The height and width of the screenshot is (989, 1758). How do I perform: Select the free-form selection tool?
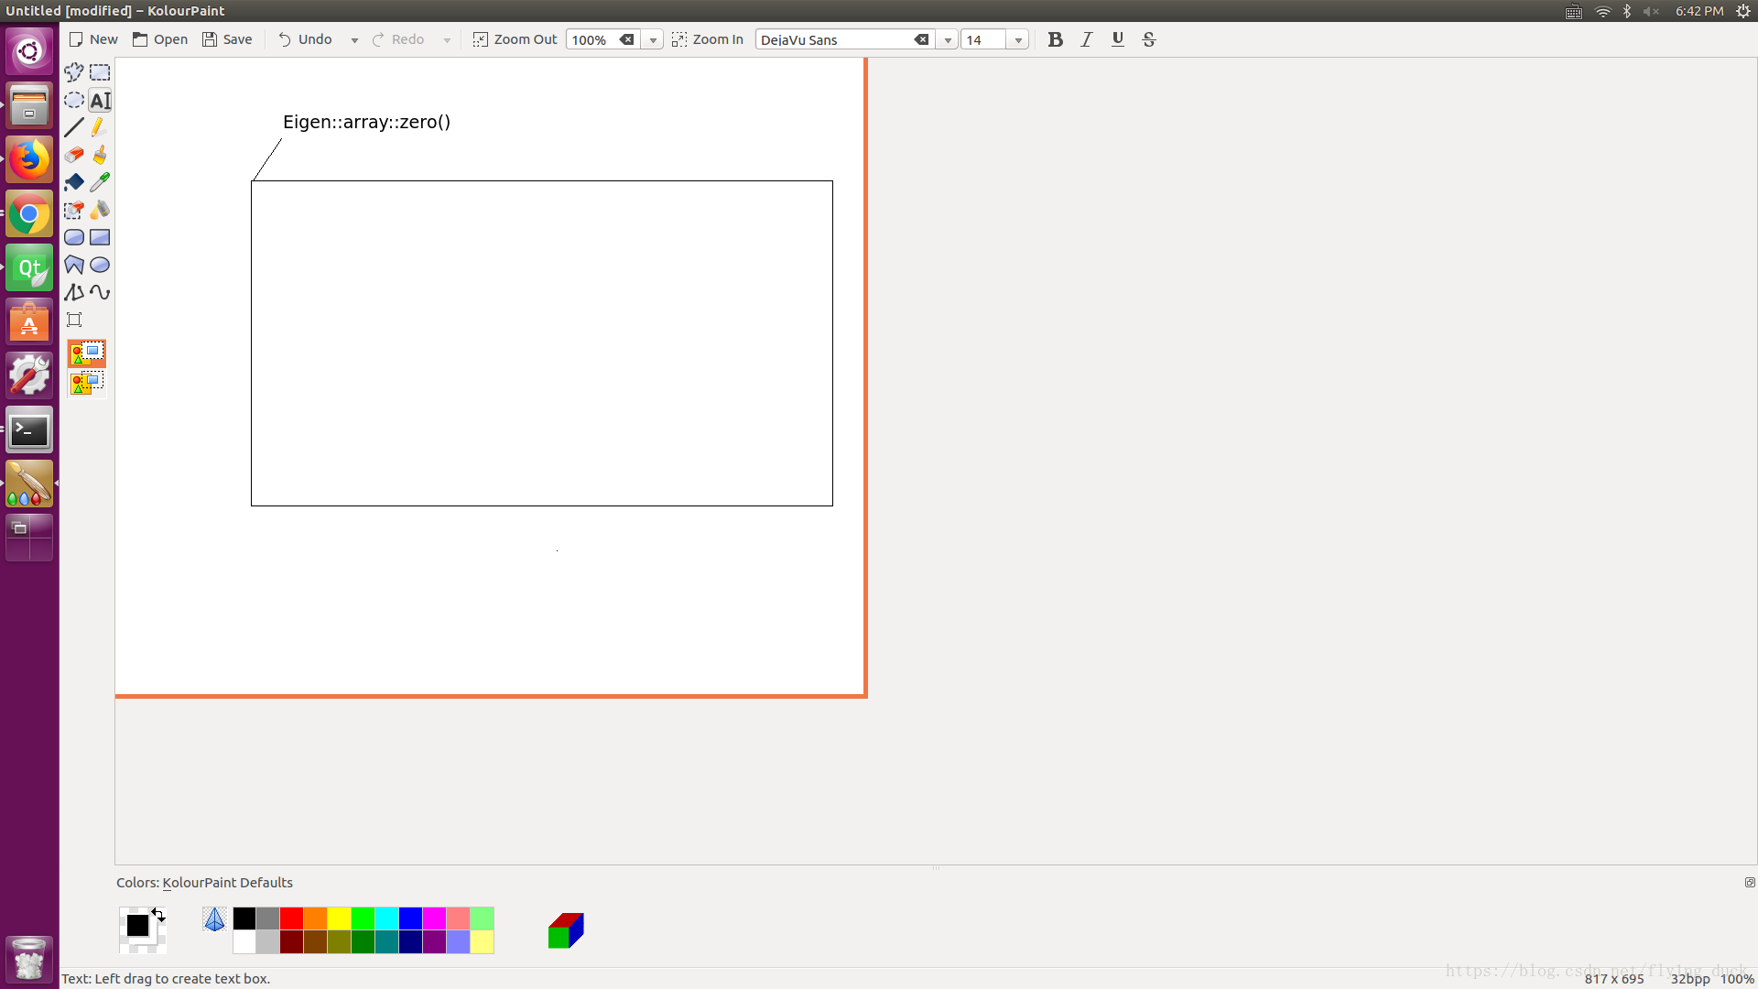[74, 72]
